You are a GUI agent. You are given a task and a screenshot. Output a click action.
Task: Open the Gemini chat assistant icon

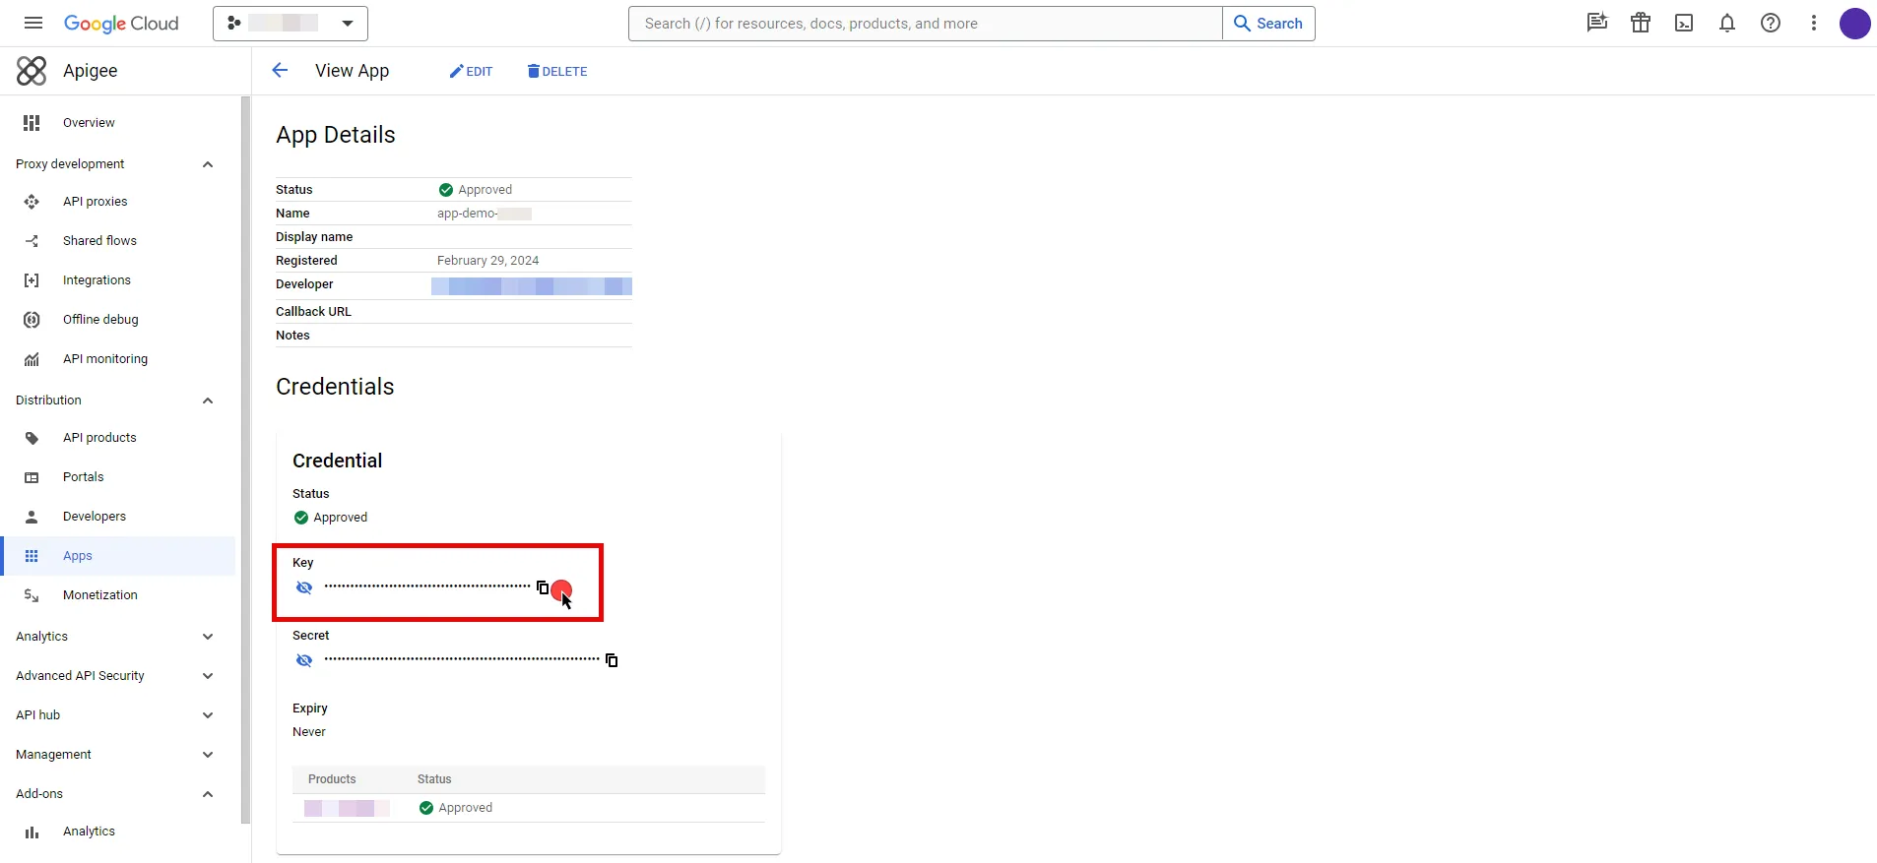pos(1597,23)
